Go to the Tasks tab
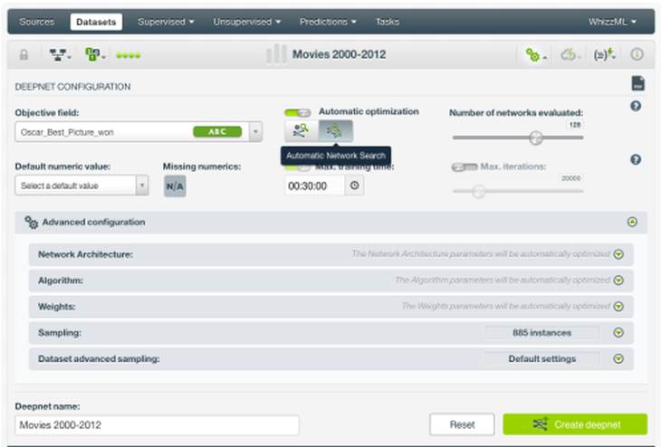Screen dimensions: 661x447 (x=388, y=22)
